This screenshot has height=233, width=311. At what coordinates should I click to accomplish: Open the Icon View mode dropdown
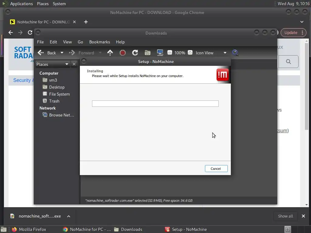211,53
